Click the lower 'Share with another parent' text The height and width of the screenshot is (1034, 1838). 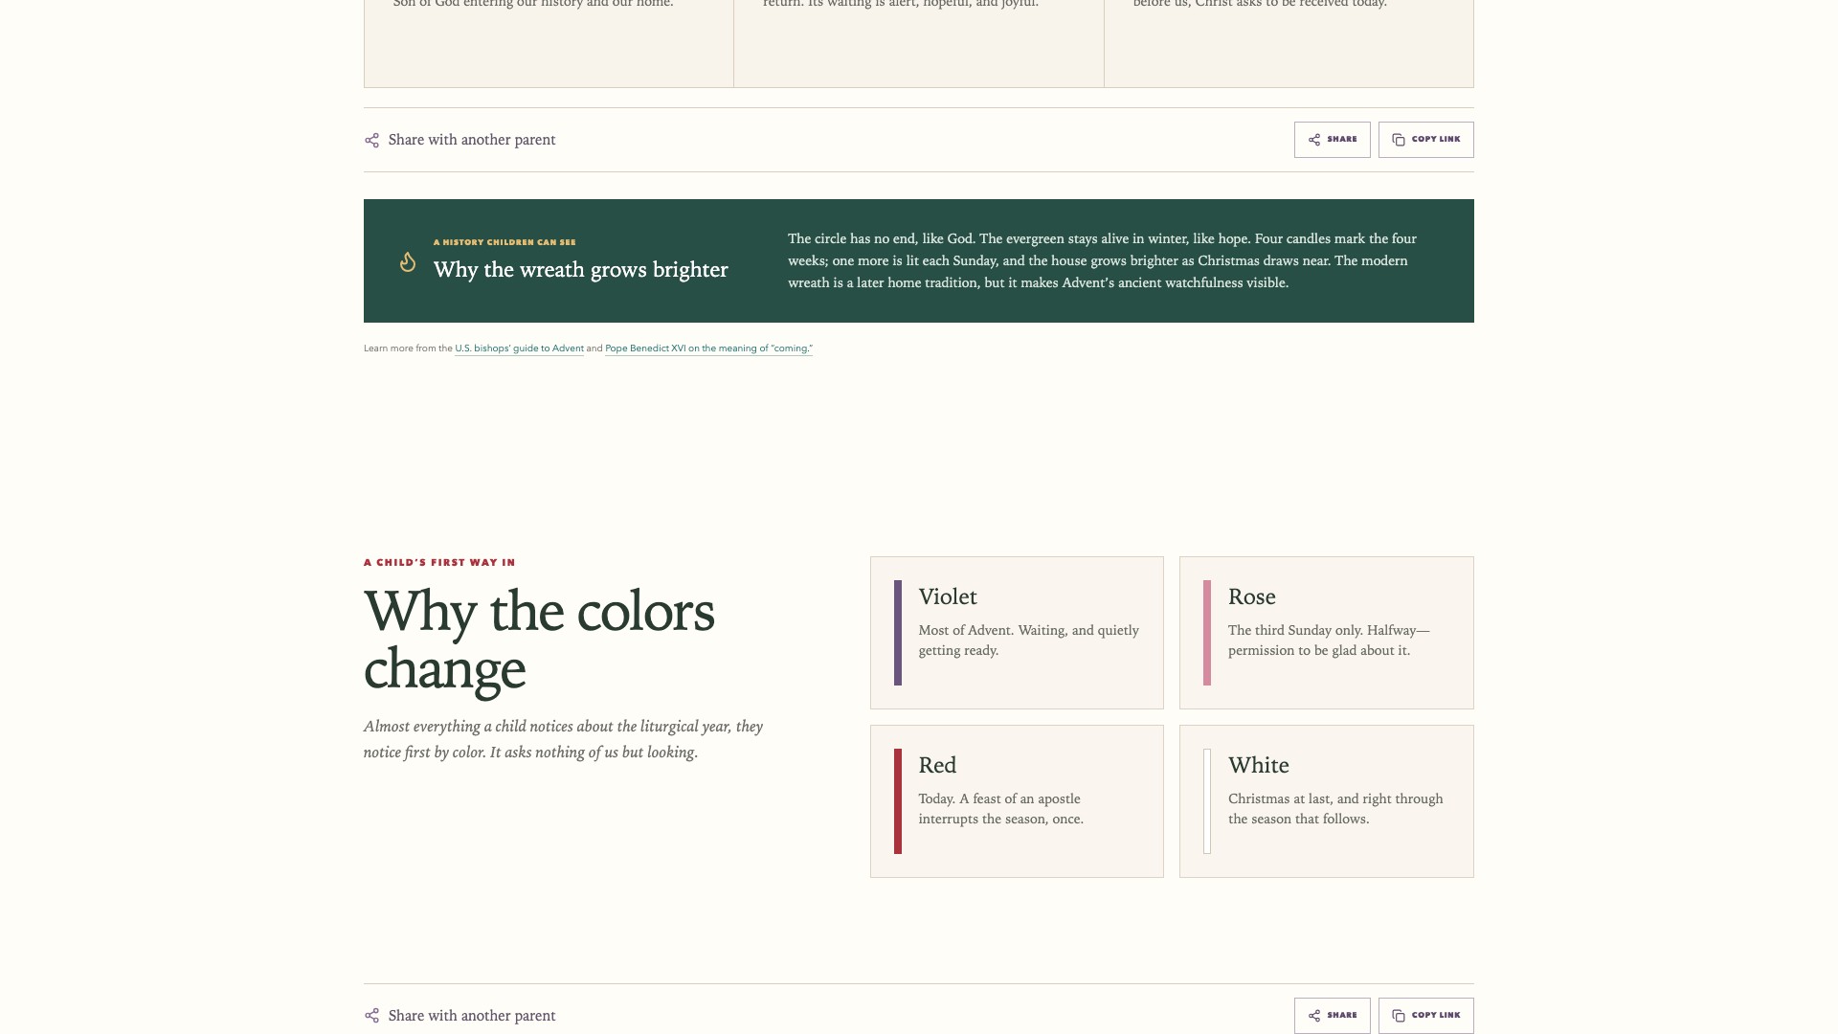click(472, 1016)
